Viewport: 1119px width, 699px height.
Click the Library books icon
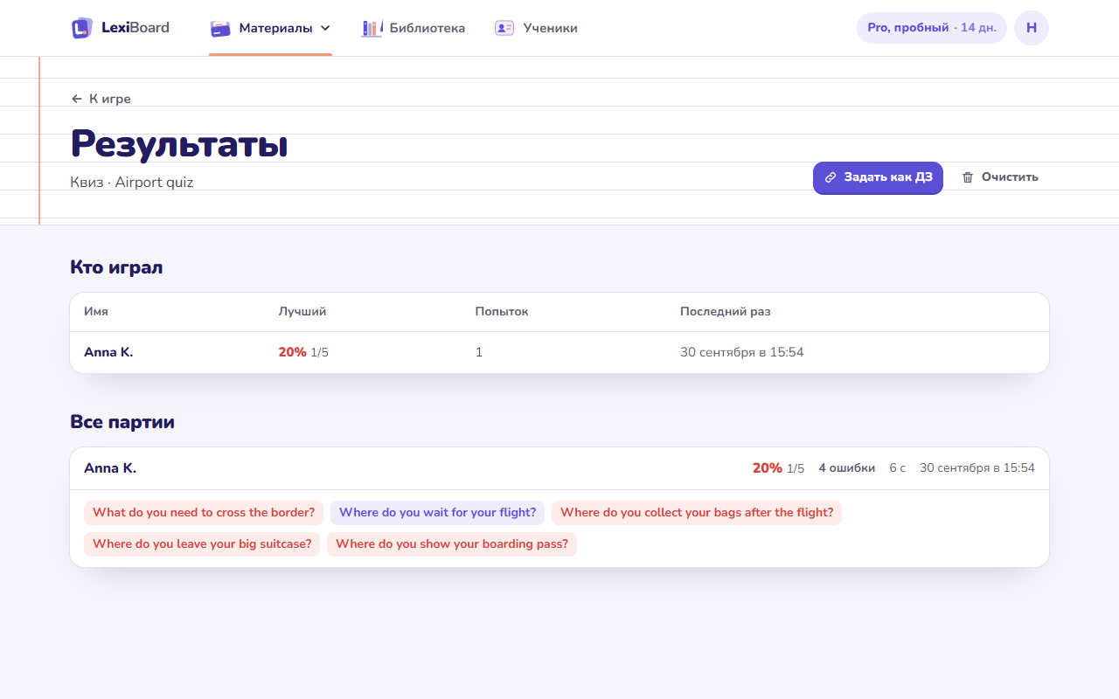372,28
